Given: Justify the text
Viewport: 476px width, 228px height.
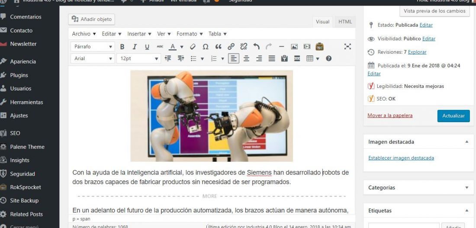Looking at the screenshot, I should point(272,58).
